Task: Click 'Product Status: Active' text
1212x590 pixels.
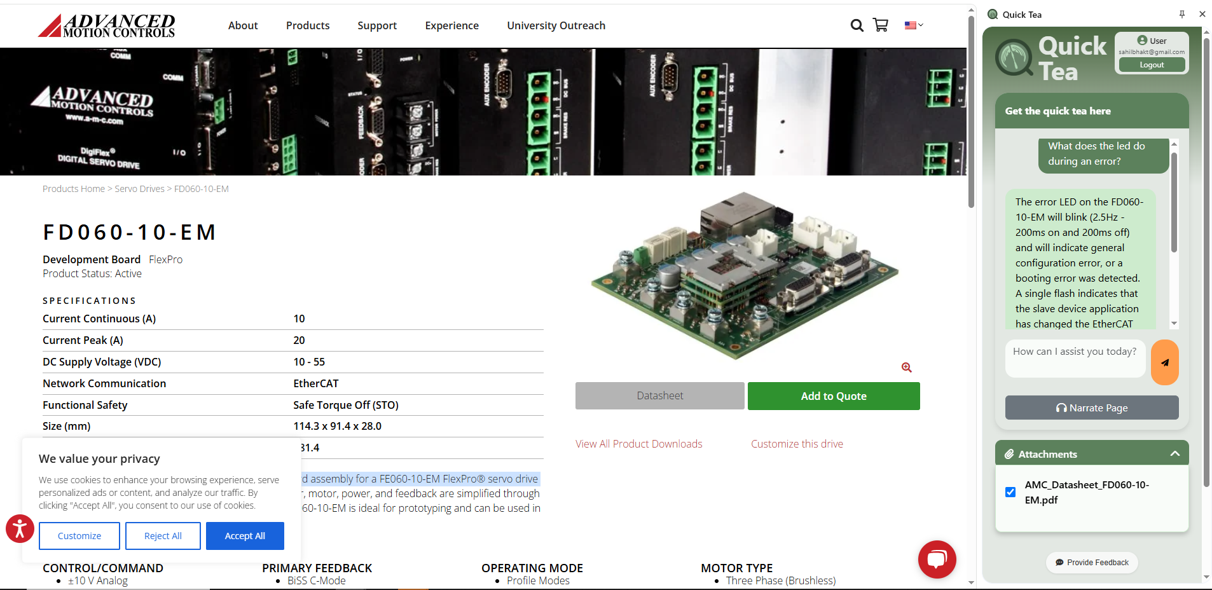Action: click(x=92, y=273)
